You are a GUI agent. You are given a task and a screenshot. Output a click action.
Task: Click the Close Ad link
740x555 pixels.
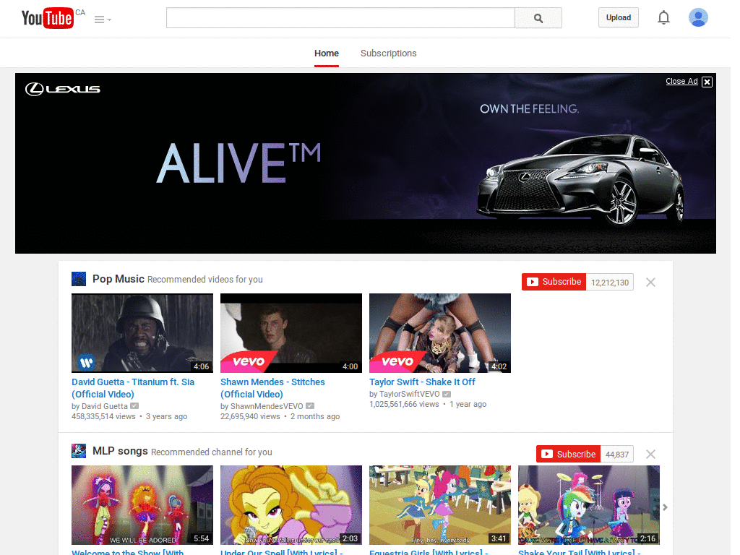[x=681, y=81]
